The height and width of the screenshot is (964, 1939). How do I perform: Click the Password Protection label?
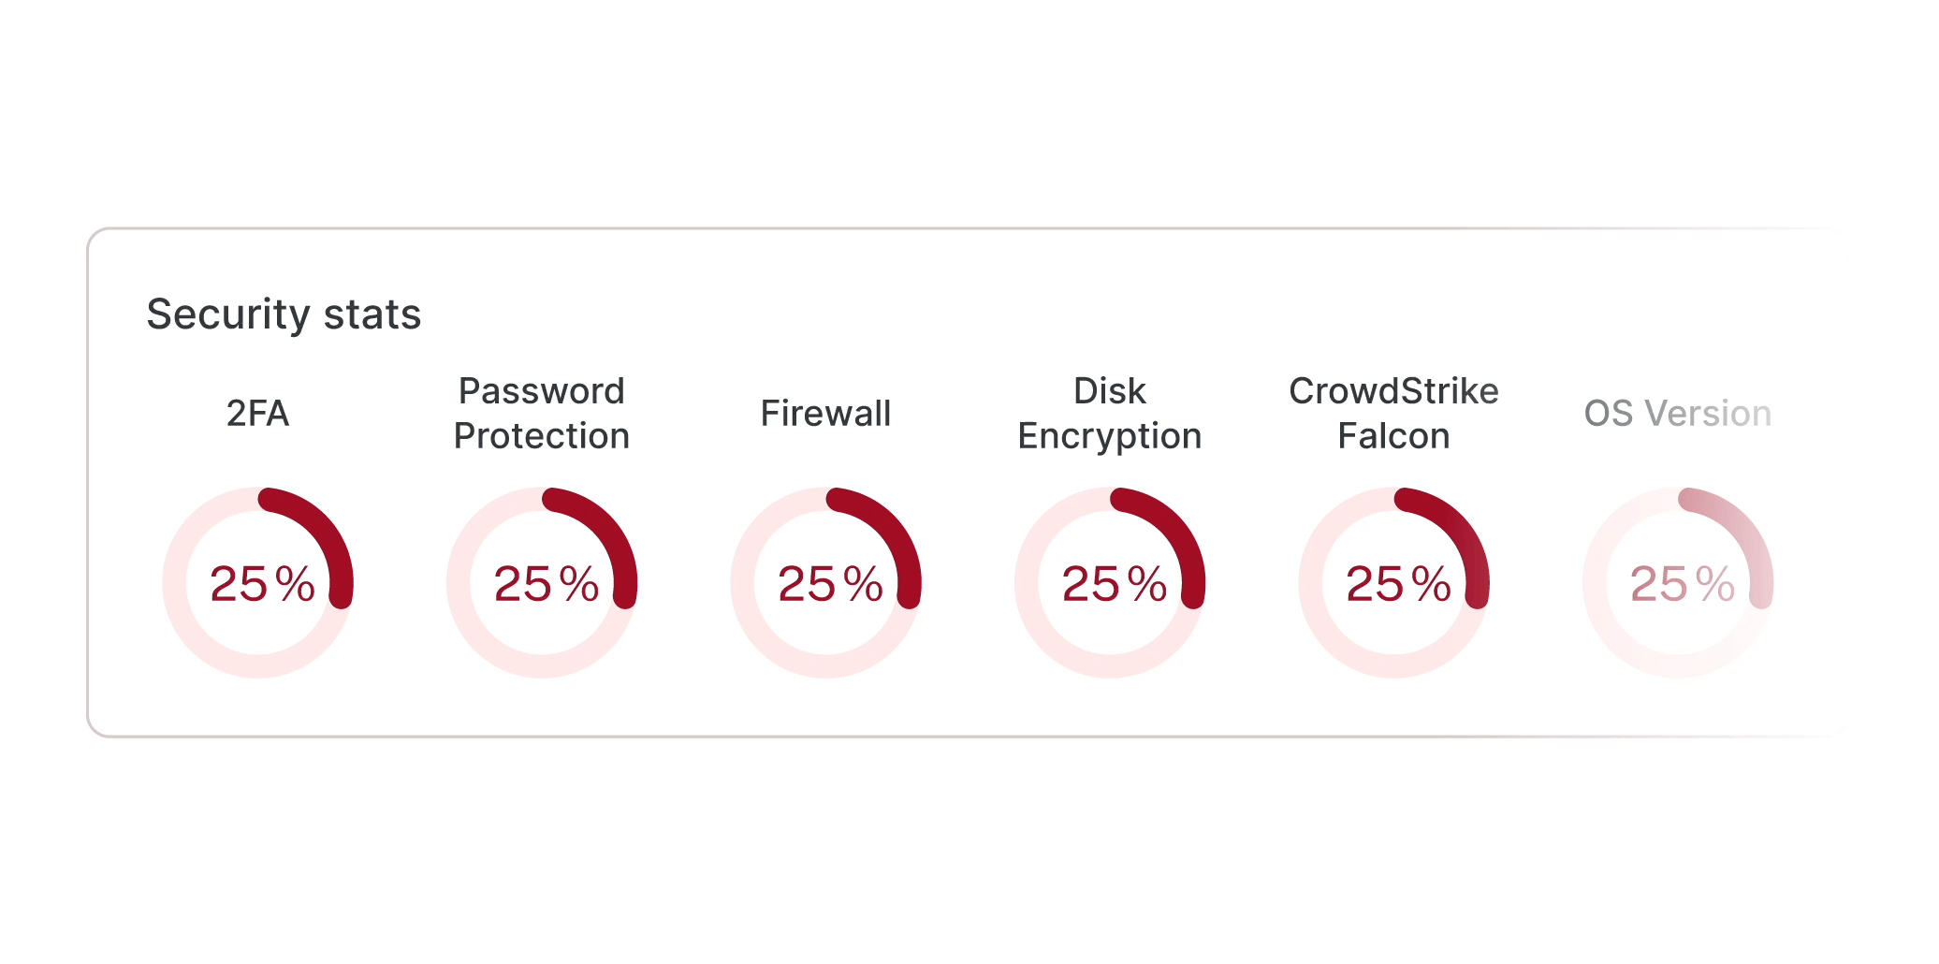(x=542, y=414)
